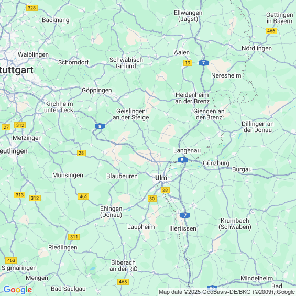This screenshot has width=296, height=296.
Task: Select the Sigmaringen town label
Action: click(19, 268)
